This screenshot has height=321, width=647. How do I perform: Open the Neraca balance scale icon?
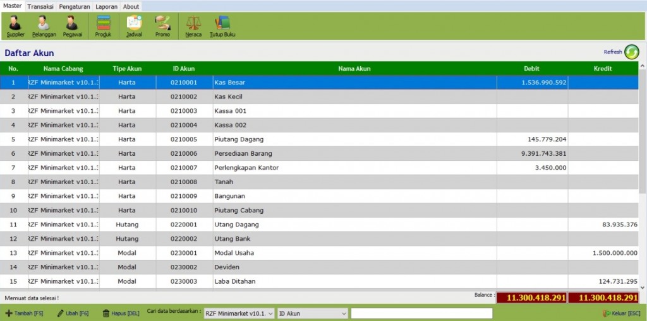193,26
